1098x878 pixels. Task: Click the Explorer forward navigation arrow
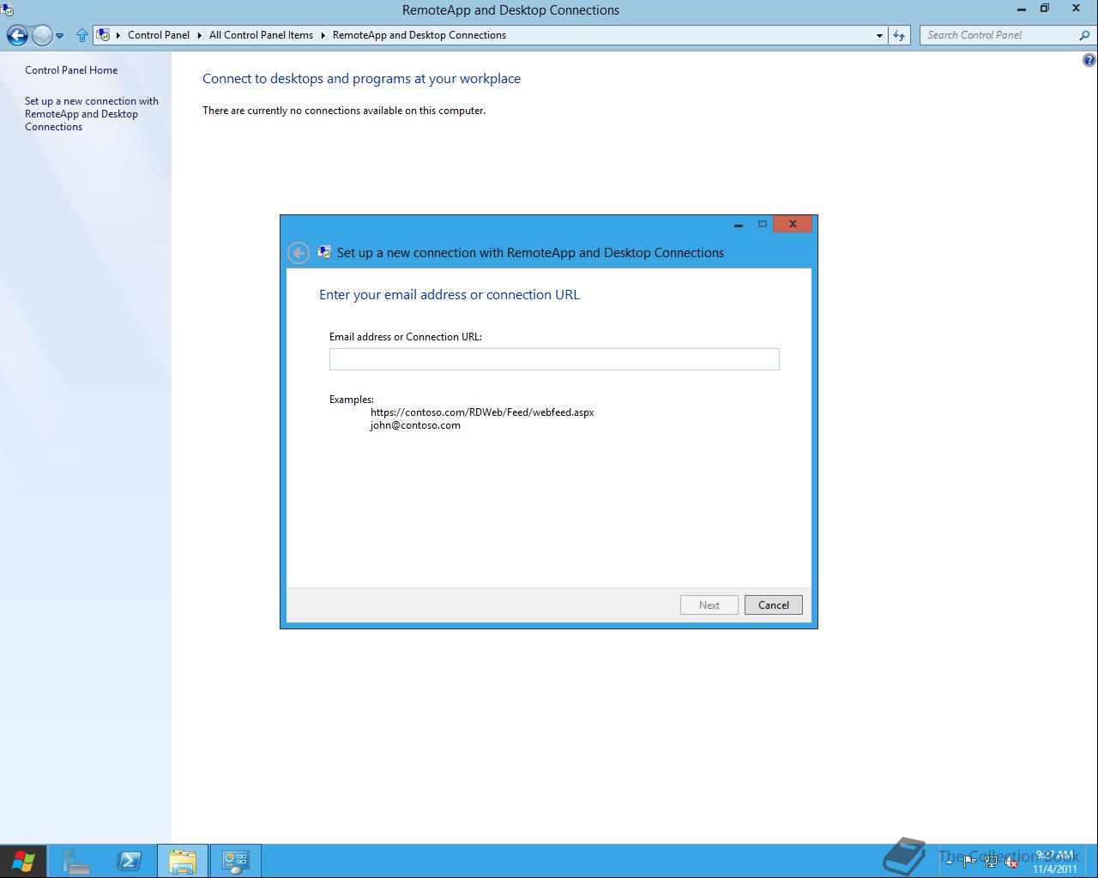point(41,35)
